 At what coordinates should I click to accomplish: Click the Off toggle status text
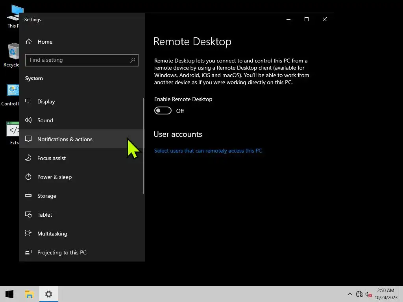[x=180, y=110]
